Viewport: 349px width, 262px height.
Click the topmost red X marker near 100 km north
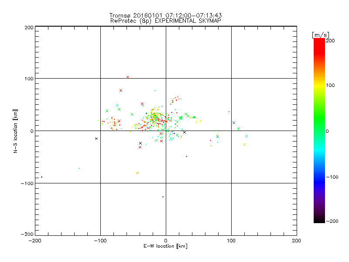[128, 77]
